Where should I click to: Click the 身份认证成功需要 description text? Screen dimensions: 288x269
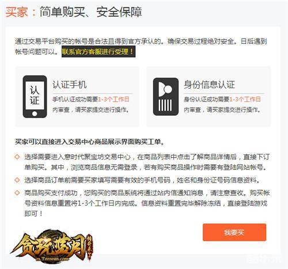[207, 99]
